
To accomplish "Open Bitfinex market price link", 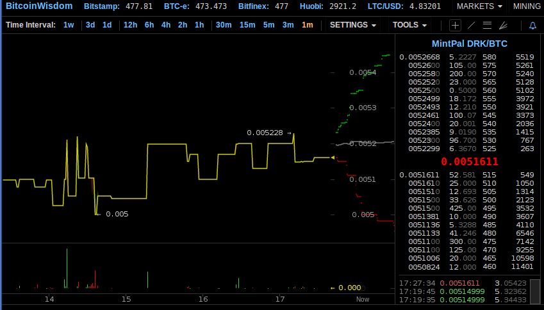I will tap(263, 6).
